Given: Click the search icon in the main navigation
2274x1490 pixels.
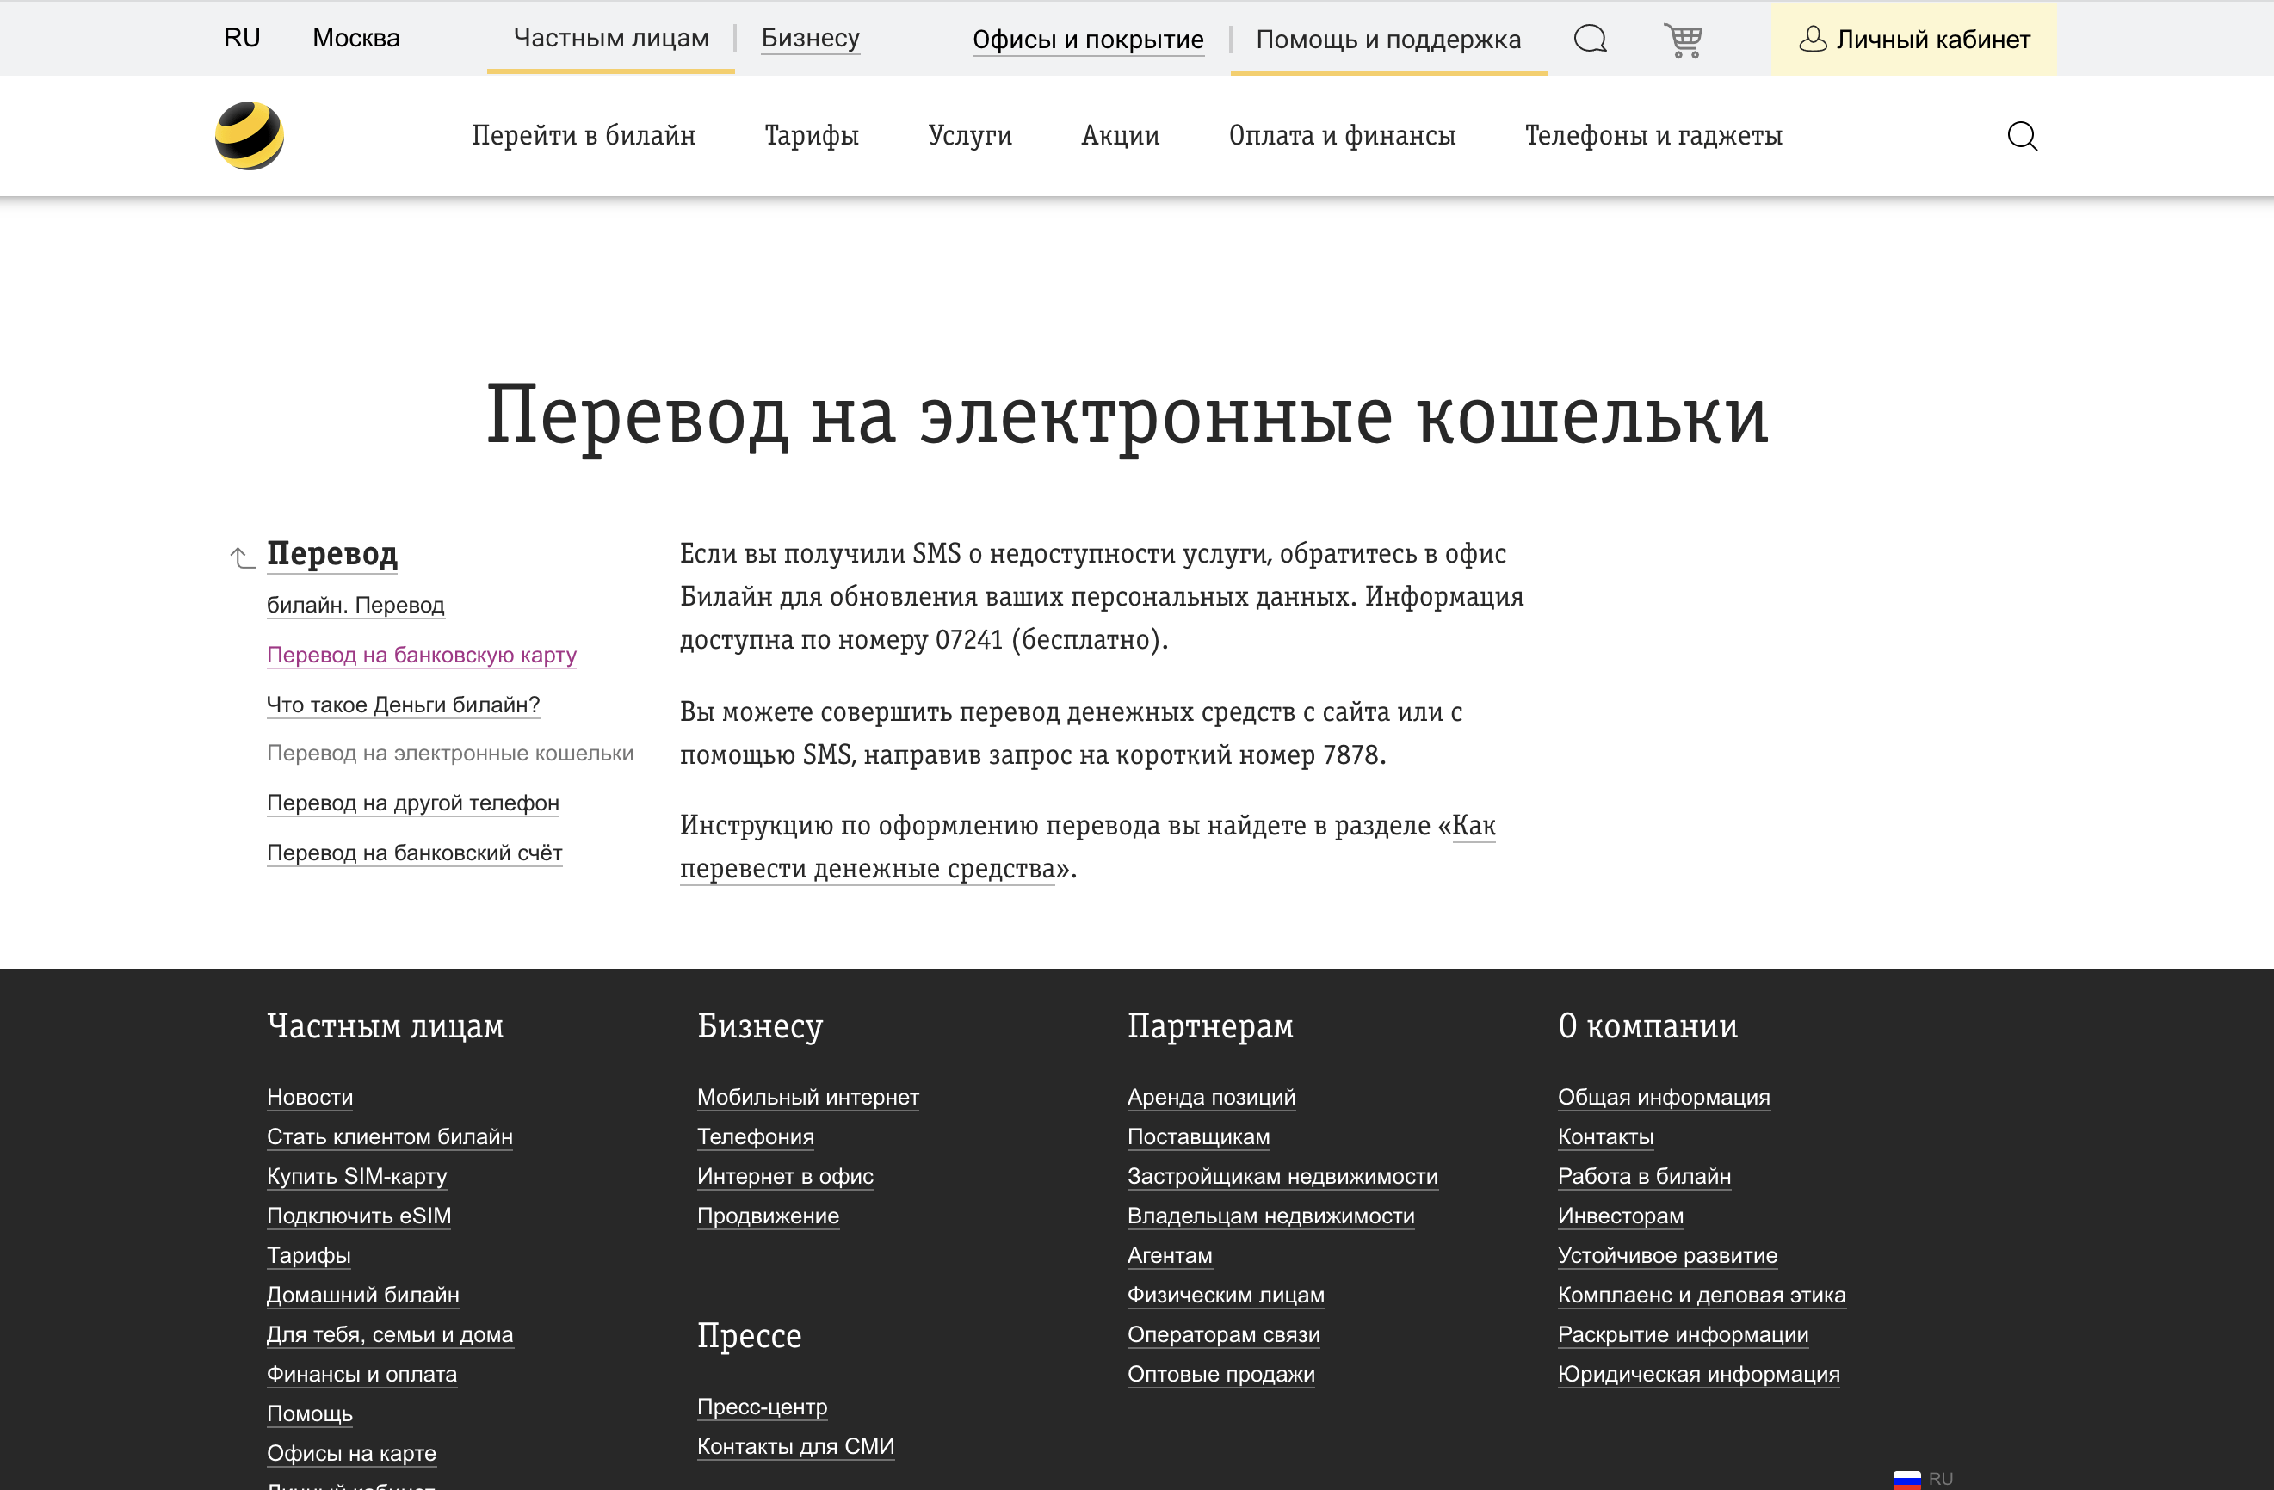Looking at the screenshot, I should [2023, 136].
